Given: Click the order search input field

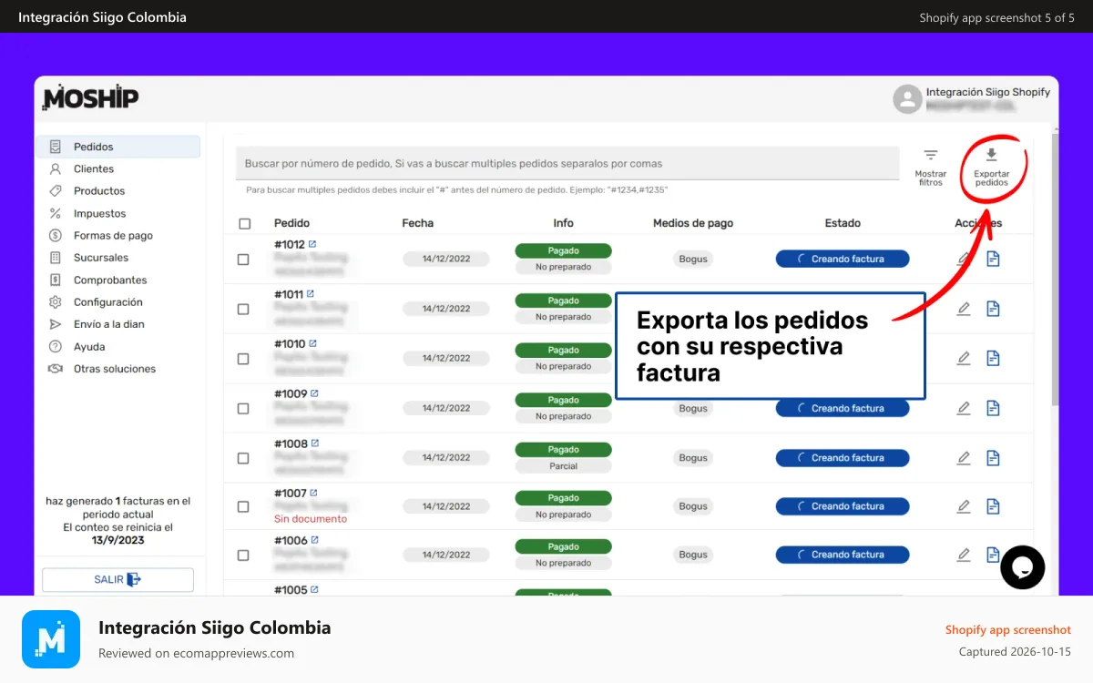Looking at the screenshot, I should 567,164.
